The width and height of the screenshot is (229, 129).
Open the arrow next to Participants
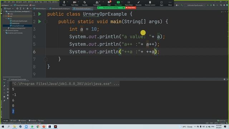(103, 2)
